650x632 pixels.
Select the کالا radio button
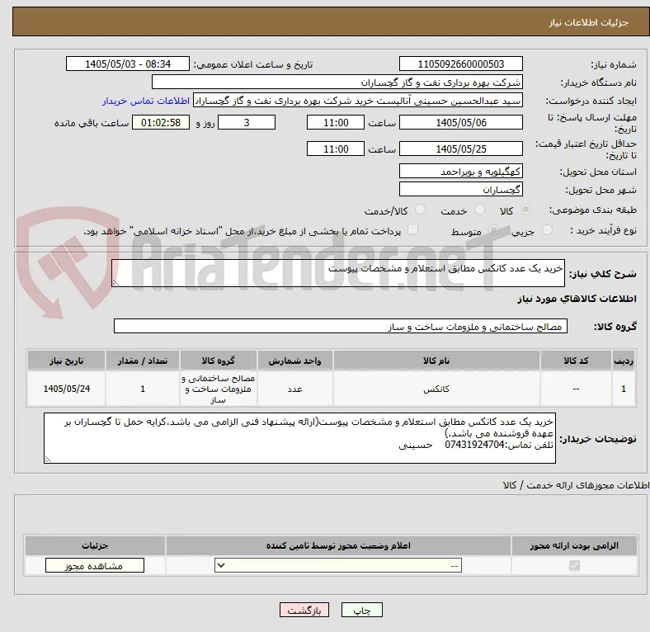point(525,210)
